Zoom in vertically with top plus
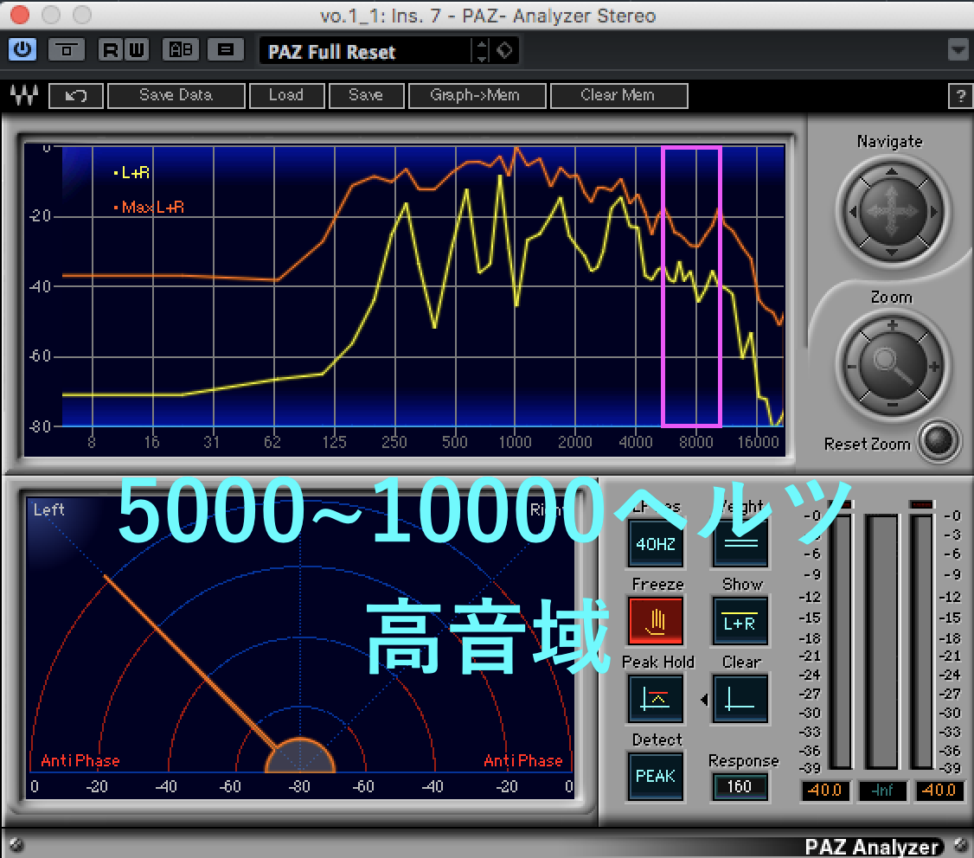The image size is (974, 858). (x=892, y=325)
